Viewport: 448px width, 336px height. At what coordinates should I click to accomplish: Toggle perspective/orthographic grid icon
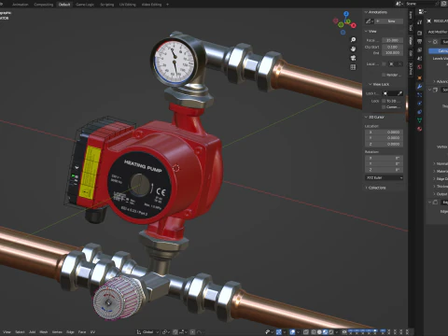tap(353, 67)
